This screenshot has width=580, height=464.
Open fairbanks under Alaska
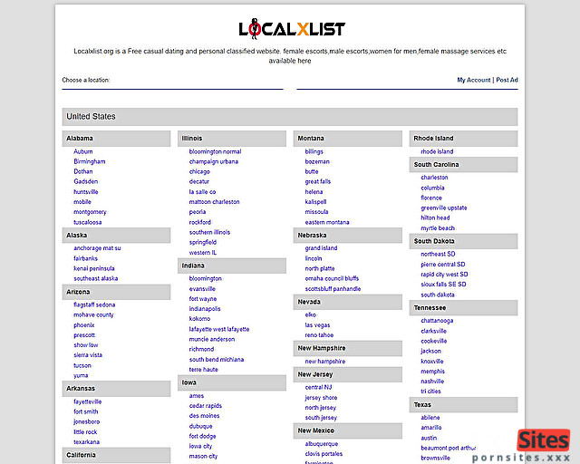tap(85, 258)
